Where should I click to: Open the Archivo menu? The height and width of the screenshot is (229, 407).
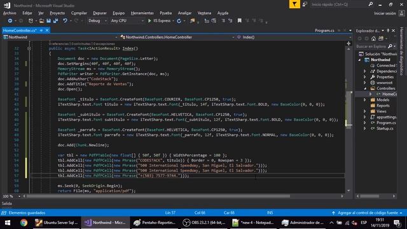click(10, 13)
